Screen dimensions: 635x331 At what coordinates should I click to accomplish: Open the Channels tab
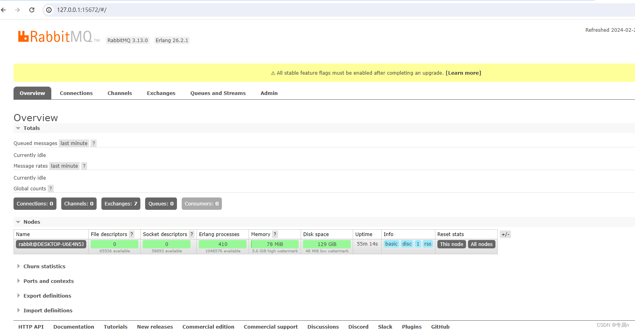pos(120,93)
